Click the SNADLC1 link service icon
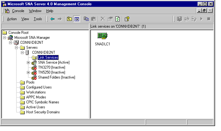This screenshot has height=131, width=221. 102,37
